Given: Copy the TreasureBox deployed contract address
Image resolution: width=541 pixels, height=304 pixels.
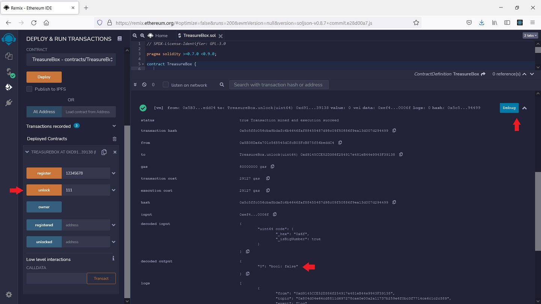Looking at the screenshot, I should [x=104, y=152].
